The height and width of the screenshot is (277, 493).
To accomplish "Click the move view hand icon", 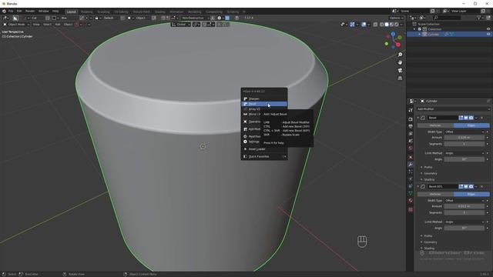I will point(400,62).
